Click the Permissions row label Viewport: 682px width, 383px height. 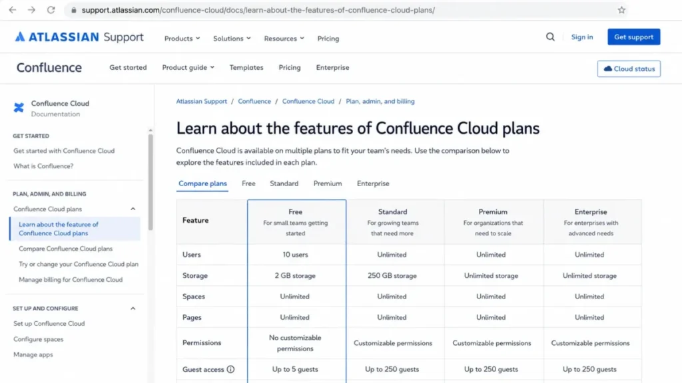tap(202, 342)
